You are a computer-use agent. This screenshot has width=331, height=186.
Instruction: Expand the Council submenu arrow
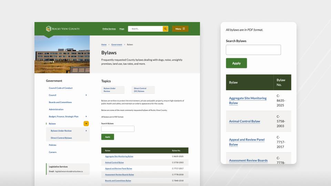[86, 95]
